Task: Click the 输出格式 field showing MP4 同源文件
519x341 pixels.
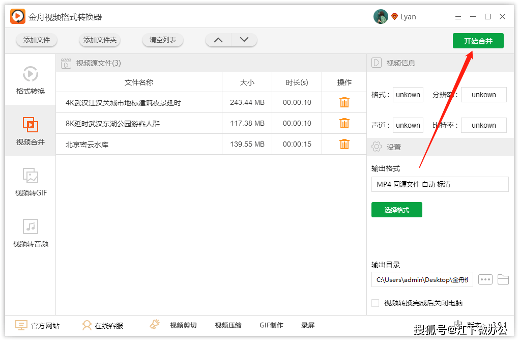Action: 440,184
